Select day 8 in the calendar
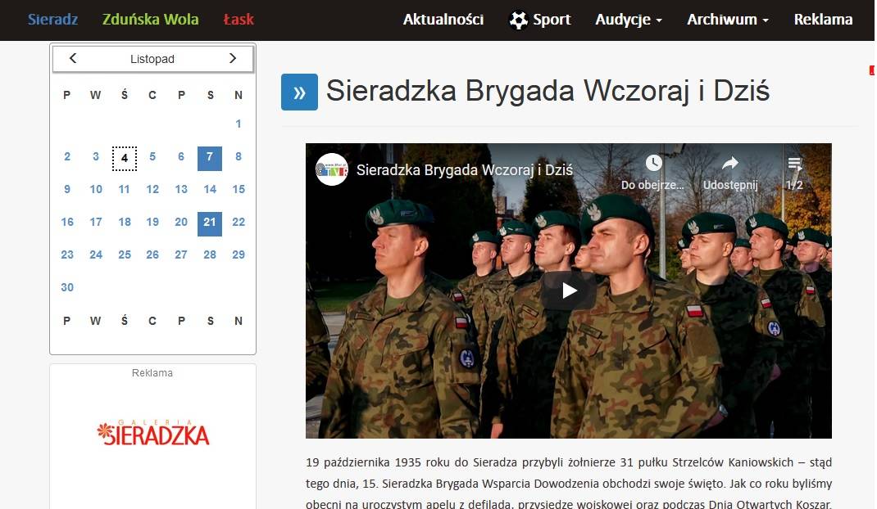 pos(239,156)
